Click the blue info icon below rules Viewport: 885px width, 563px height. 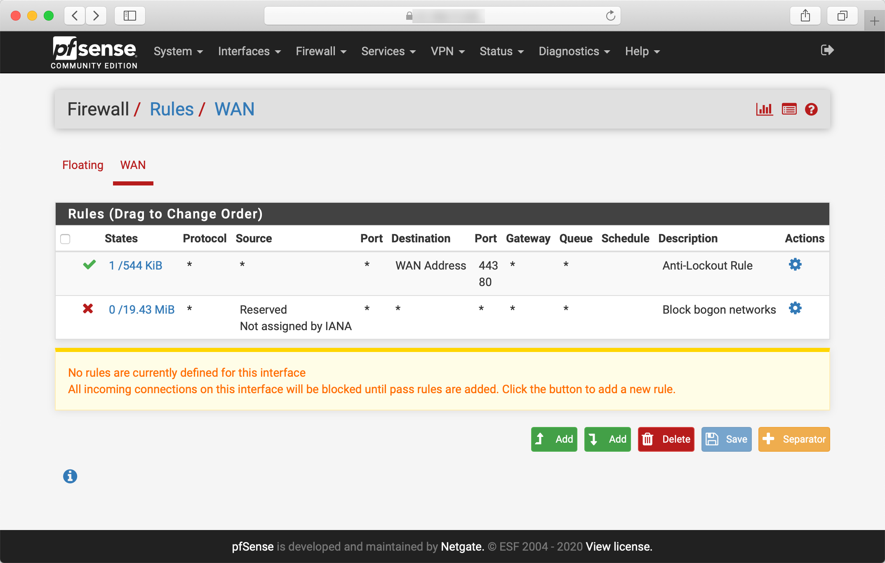[70, 476]
